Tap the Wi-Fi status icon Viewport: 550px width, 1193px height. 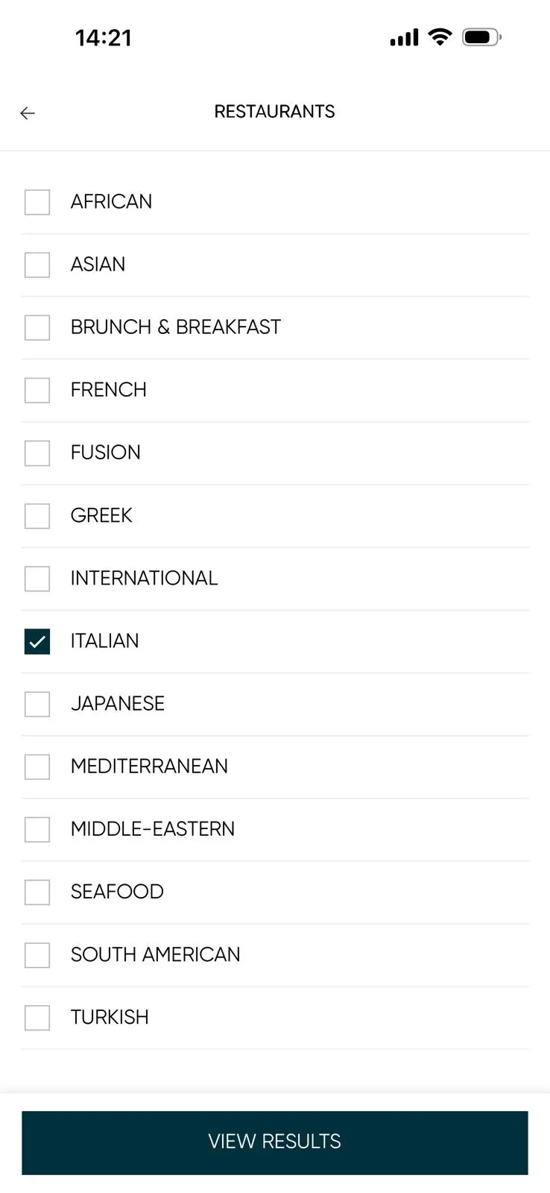pos(440,37)
